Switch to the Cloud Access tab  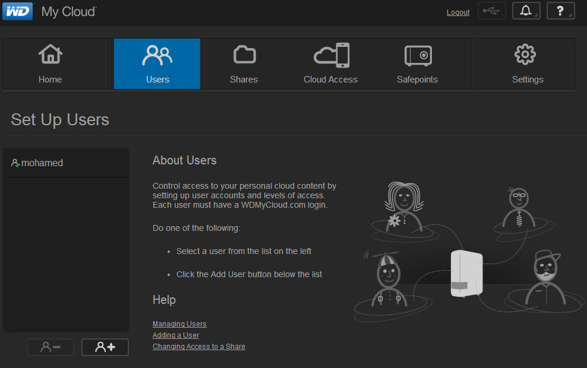pos(330,64)
